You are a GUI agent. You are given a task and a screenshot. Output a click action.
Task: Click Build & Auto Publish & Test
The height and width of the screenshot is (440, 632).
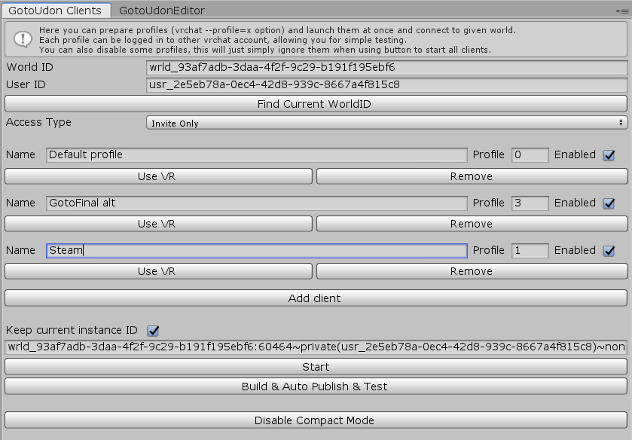click(x=316, y=387)
